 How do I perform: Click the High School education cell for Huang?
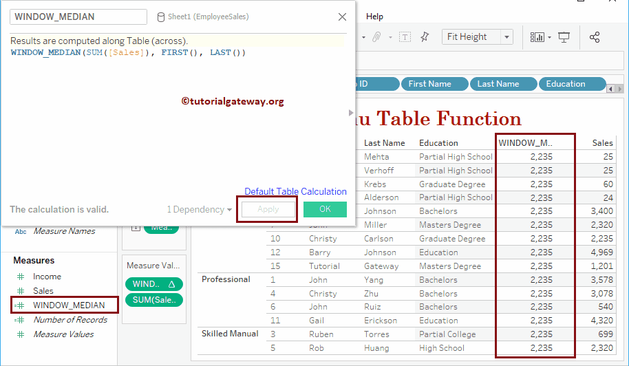[442, 348]
